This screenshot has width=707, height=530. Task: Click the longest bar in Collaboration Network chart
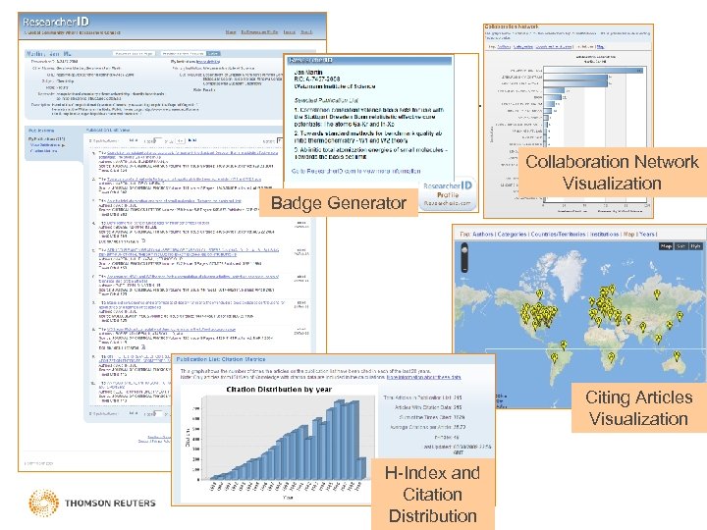tap(593, 71)
